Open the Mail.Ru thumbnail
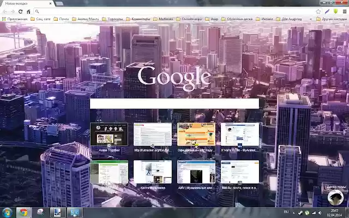349x218 pixels. pos(240,172)
